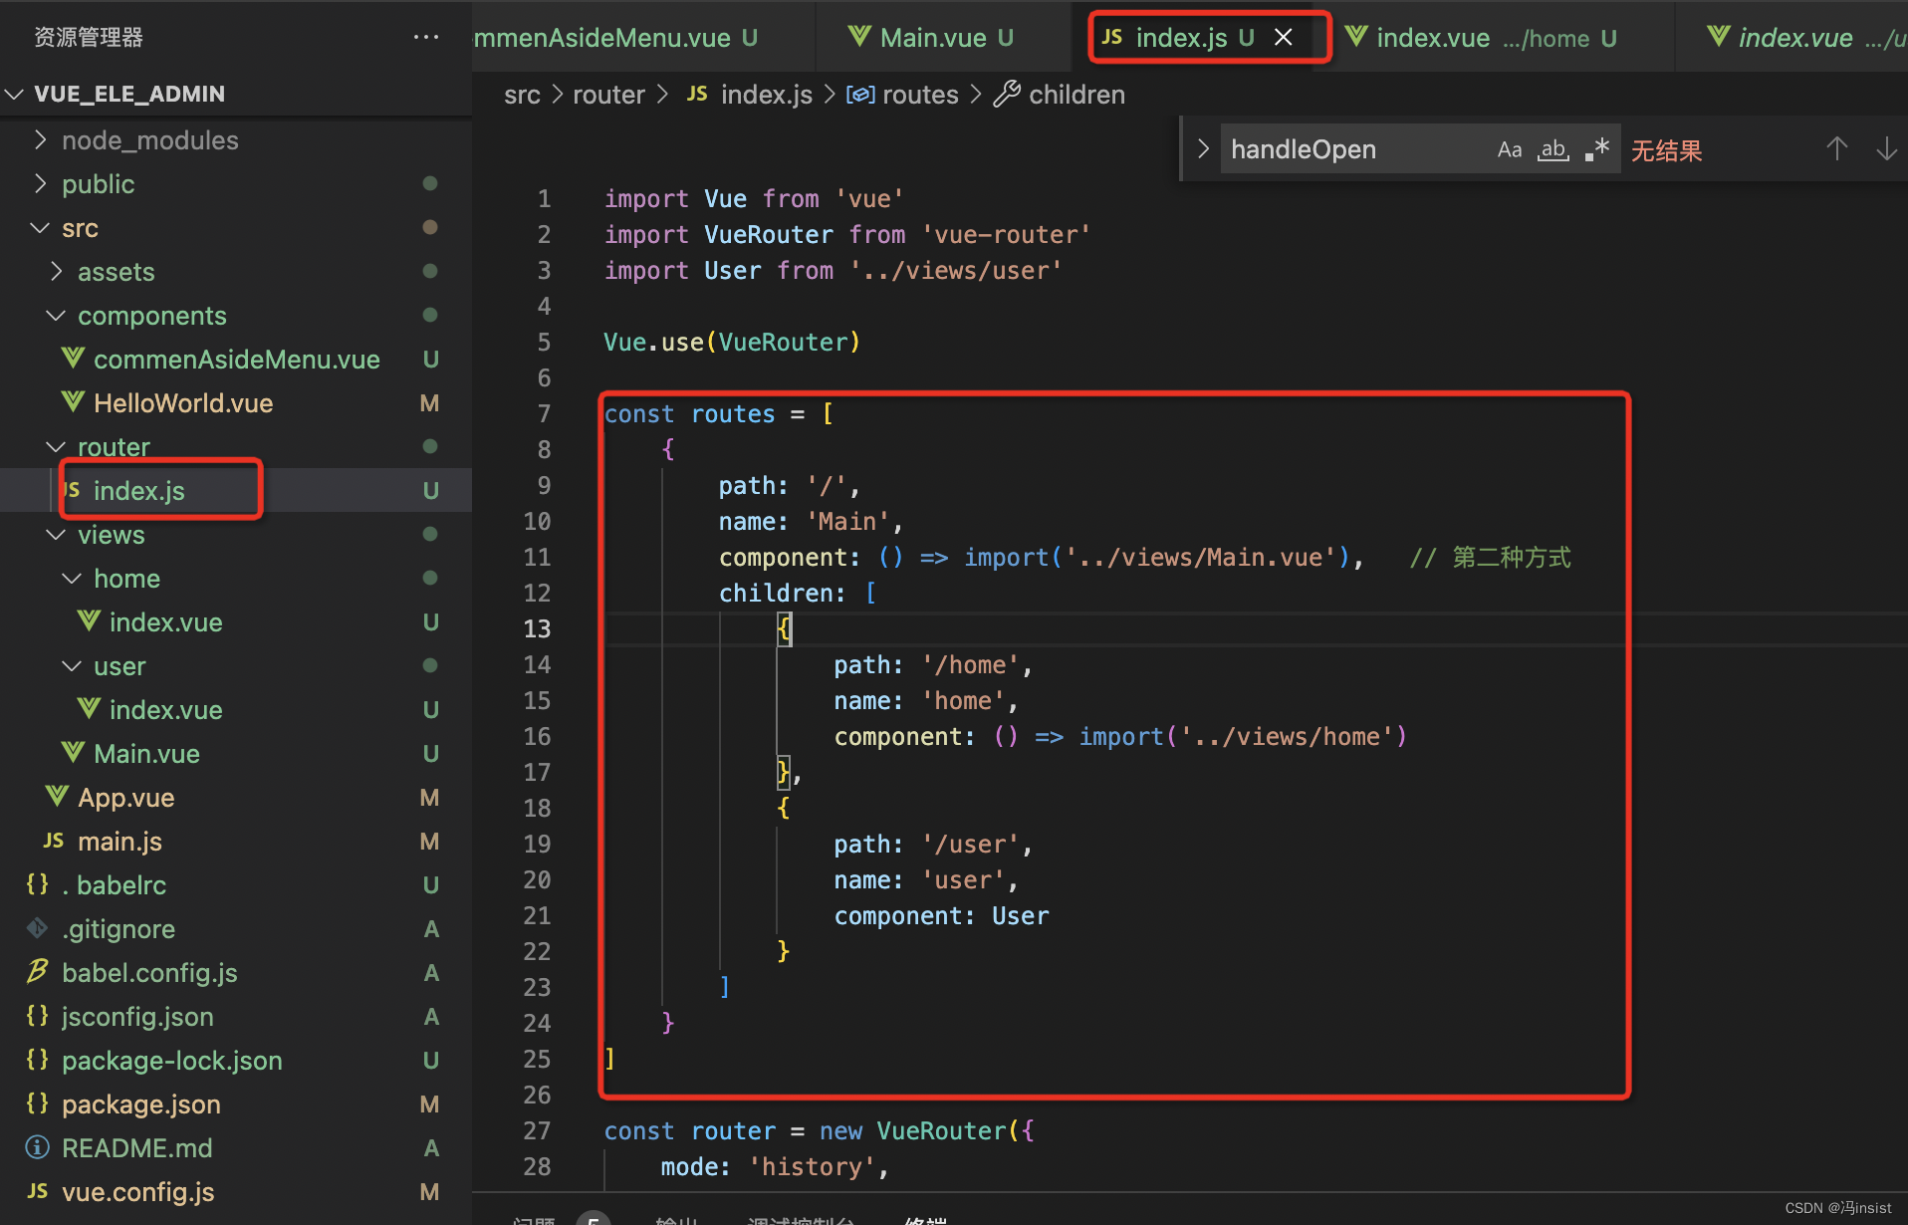The width and height of the screenshot is (1908, 1225).
Task: Toggle Match Case in find widget
Action: pos(1510,149)
